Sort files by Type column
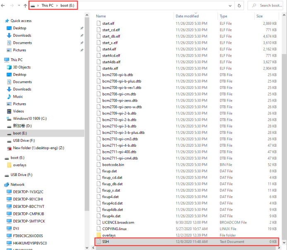The height and width of the screenshot is (250, 287). click(x=223, y=16)
